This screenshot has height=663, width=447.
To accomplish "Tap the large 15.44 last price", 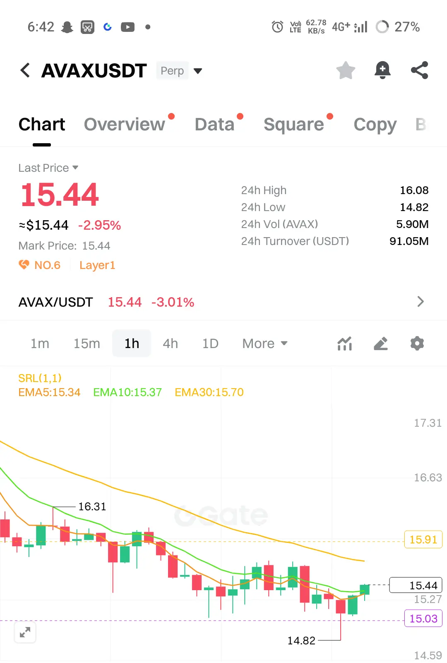I will tap(60, 195).
